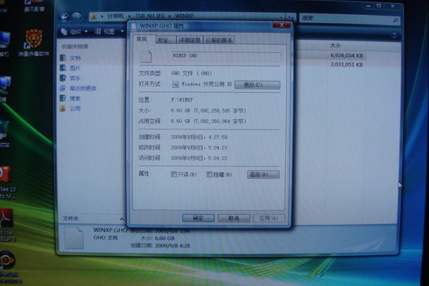Click 计算机 in the address breadcrumb
This screenshot has width=429, height=286.
pos(116,16)
